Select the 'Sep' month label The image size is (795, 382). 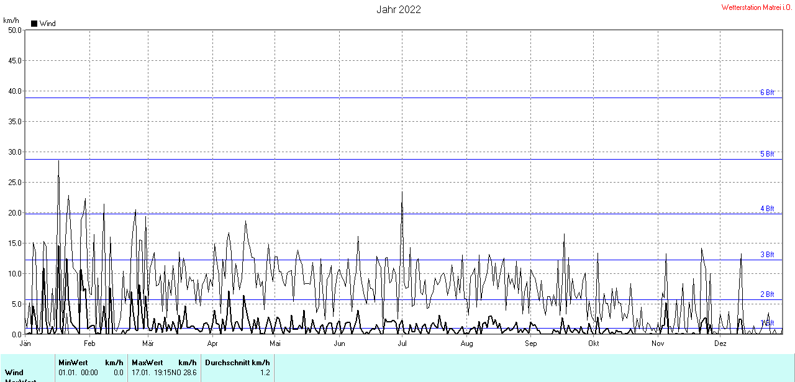point(530,343)
